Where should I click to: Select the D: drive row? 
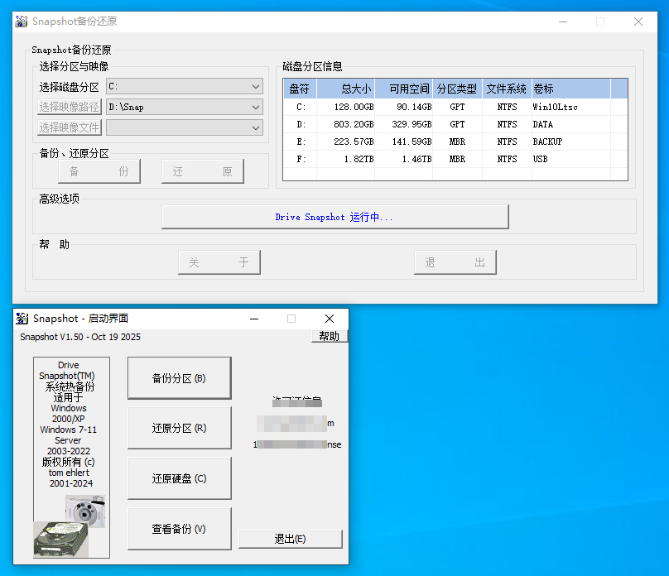455,124
